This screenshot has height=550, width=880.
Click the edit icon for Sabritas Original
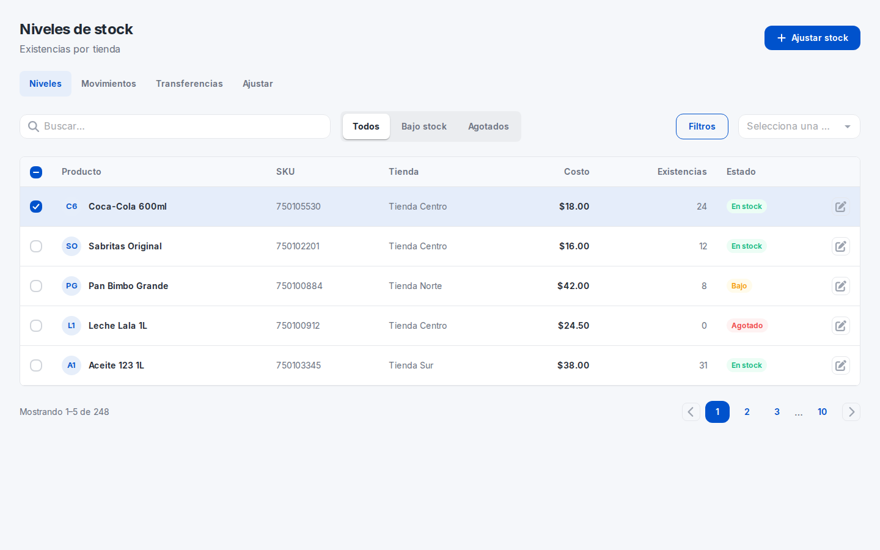coord(841,246)
